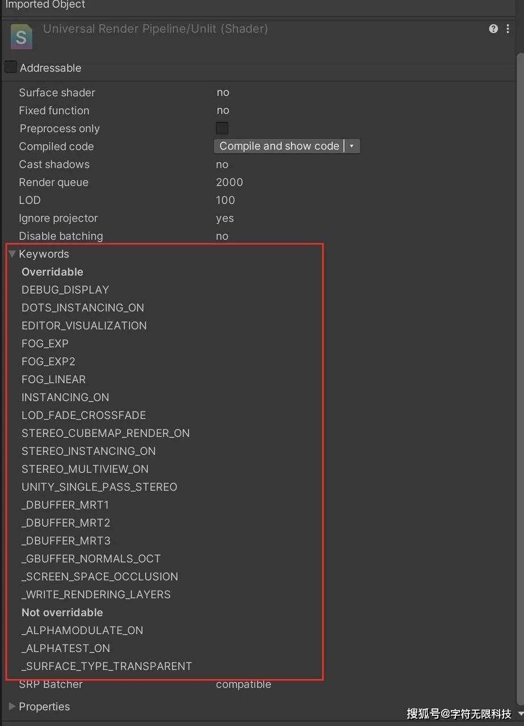Click the Compile and show code button
The width and height of the screenshot is (524, 726).
[x=278, y=146]
